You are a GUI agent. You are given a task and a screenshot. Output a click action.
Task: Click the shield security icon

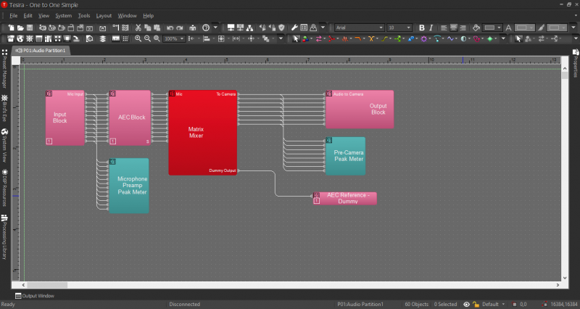pyautogui.click(x=281, y=28)
